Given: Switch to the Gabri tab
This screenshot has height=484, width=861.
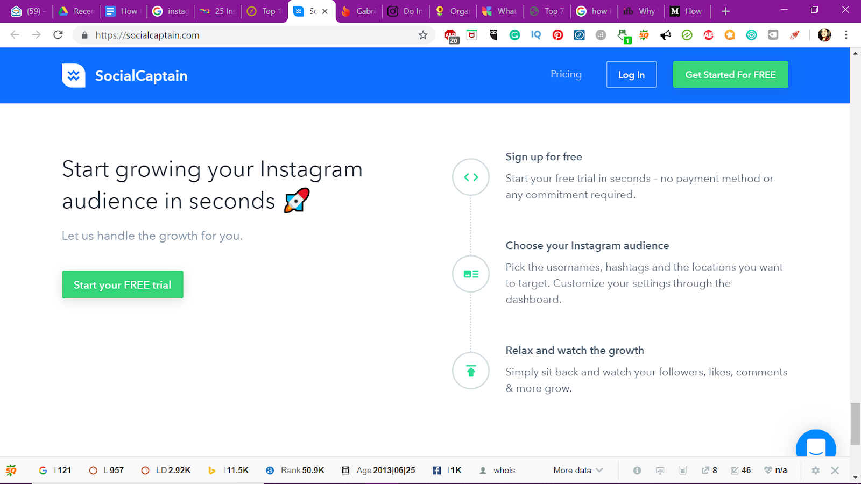Looking at the screenshot, I should click(x=358, y=11).
